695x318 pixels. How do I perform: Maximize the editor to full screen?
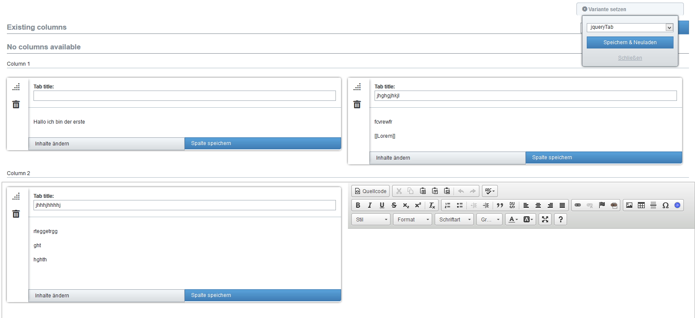pos(545,219)
